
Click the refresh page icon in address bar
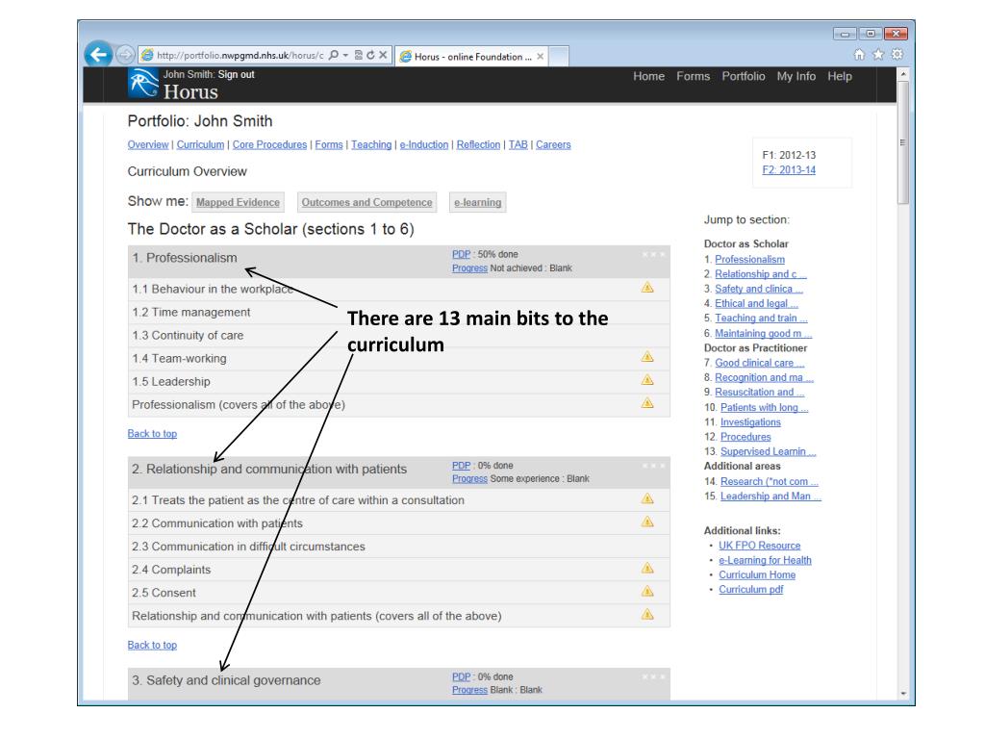click(370, 55)
